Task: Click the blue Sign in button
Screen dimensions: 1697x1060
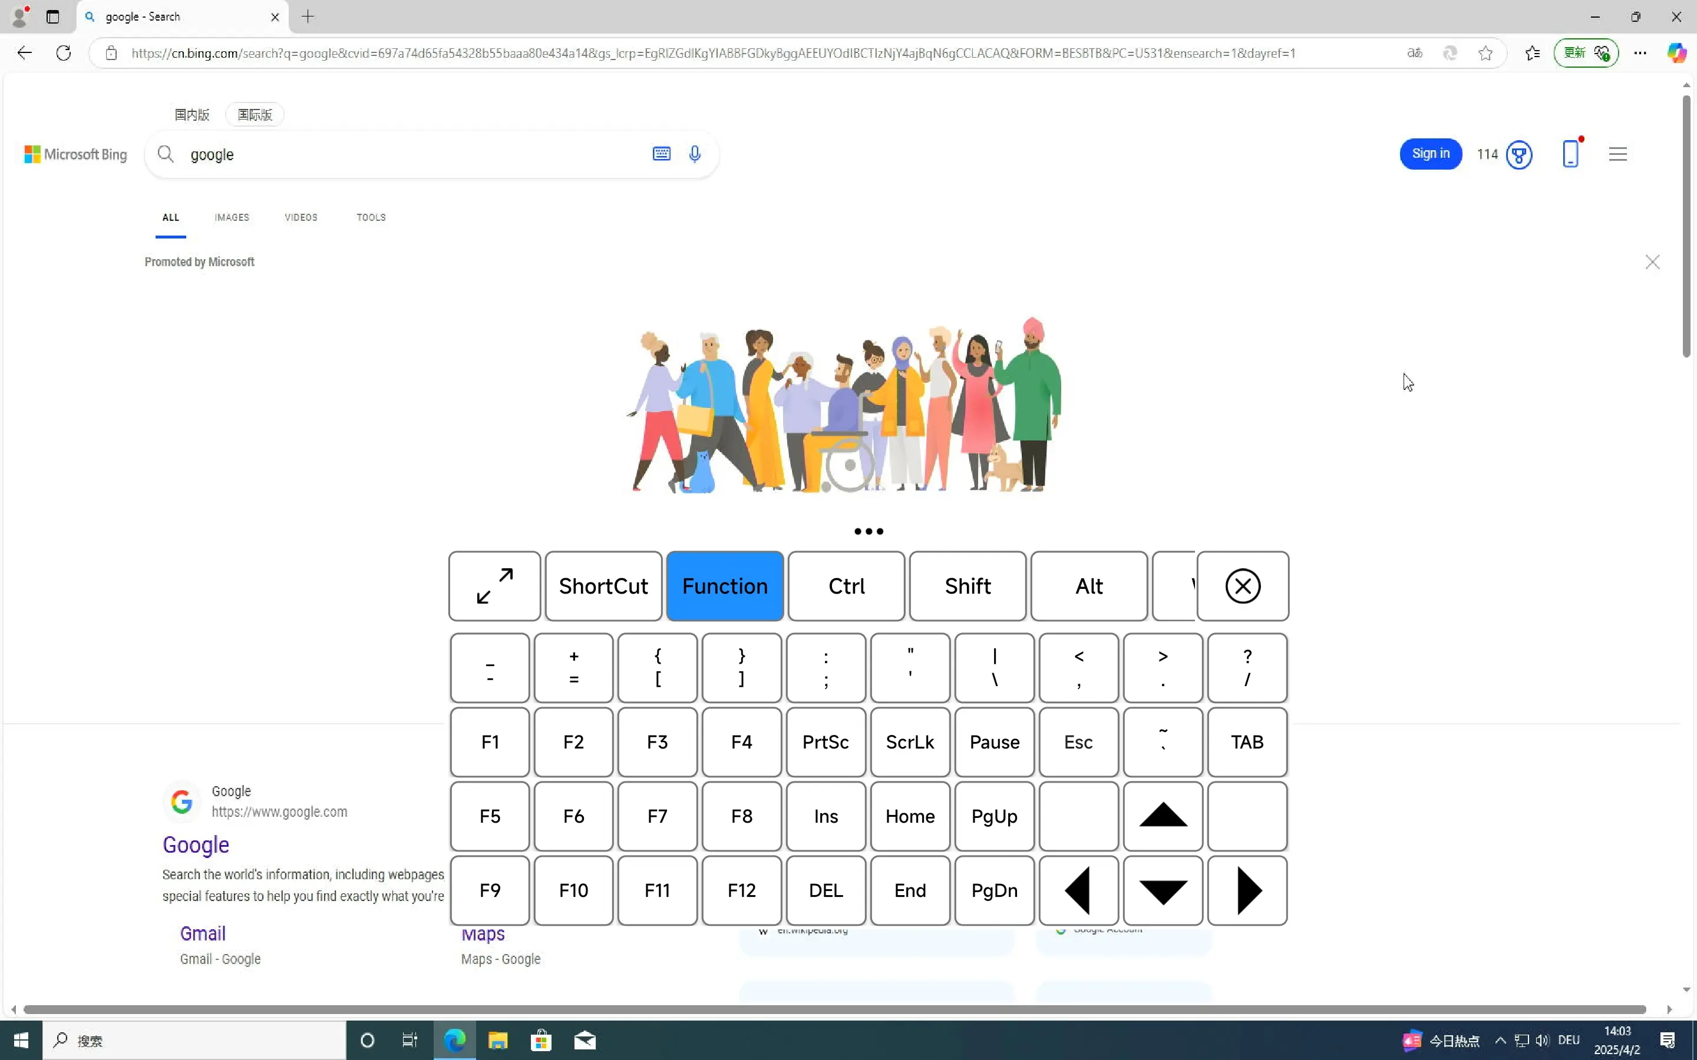Action: (x=1430, y=154)
